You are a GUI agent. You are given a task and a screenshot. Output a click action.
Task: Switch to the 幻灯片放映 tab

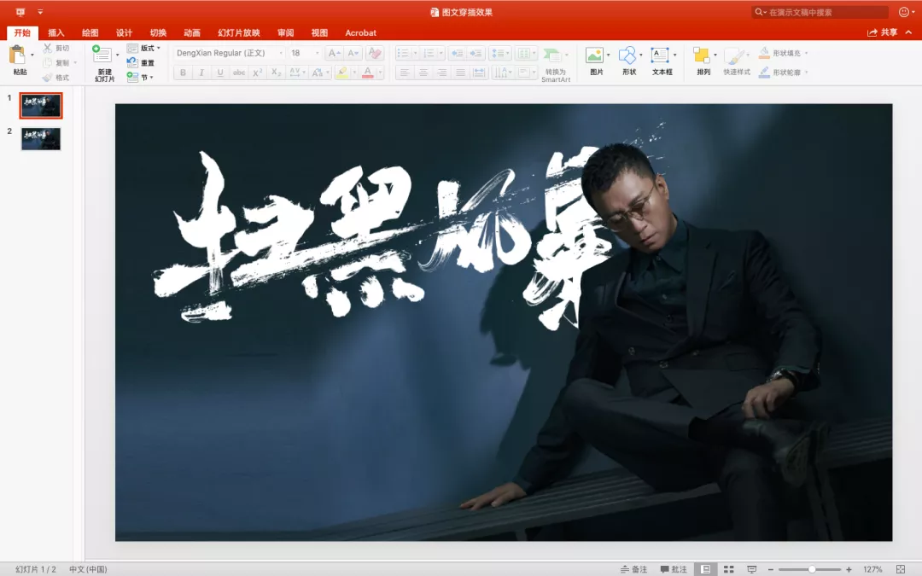coord(239,33)
